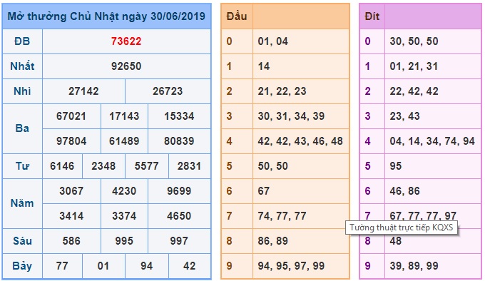Click number 01 in the Bảy row
This screenshot has height=281, width=485.
[x=103, y=266]
